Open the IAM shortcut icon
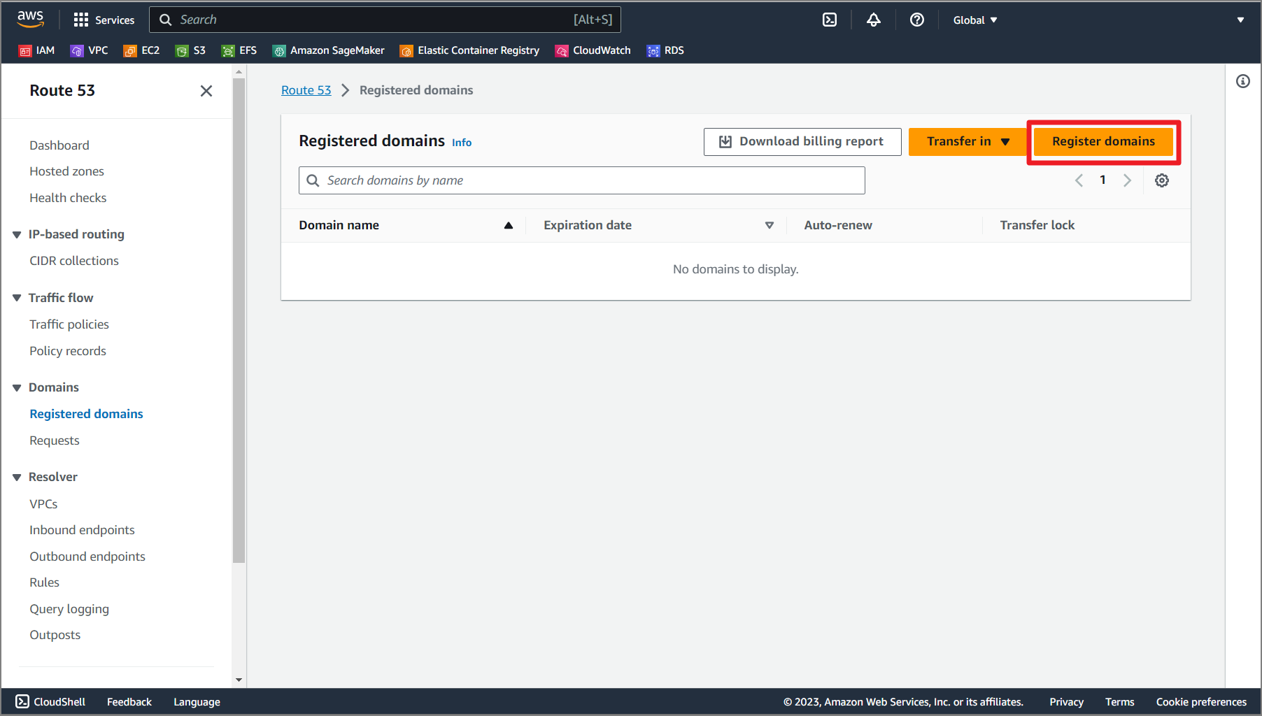The width and height of the screenshot is (1262, 716). tap(25, 50)
